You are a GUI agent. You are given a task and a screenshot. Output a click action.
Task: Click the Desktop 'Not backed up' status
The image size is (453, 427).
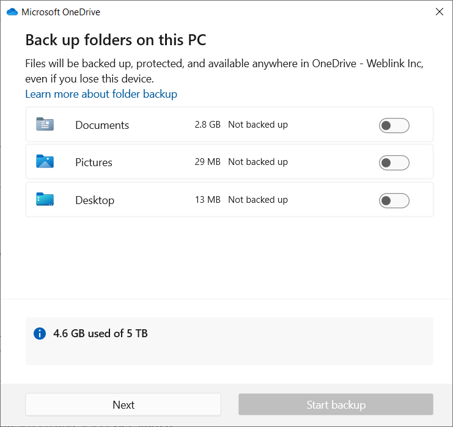pyautogui.click(x=257, y=200)
